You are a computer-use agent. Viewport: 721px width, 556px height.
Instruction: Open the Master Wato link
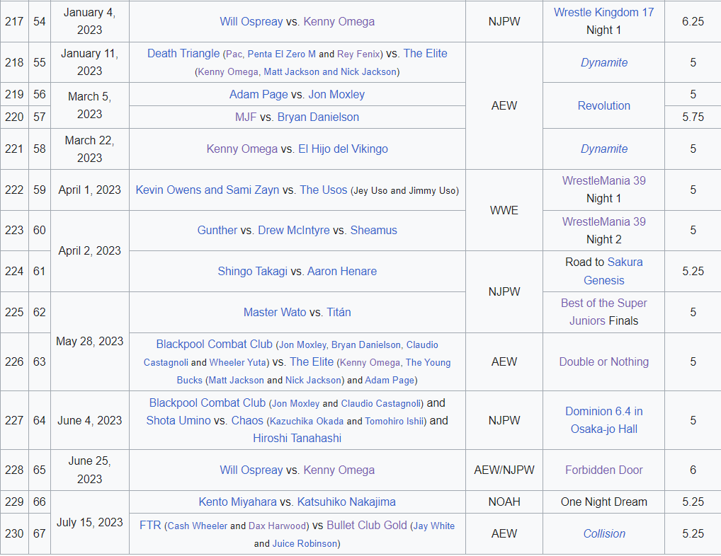(275, 312)
